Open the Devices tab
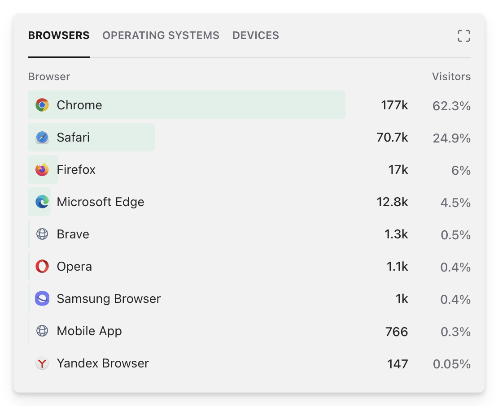Image resolution: width=498 pixels, height=406 pixels. click(256, 35)
